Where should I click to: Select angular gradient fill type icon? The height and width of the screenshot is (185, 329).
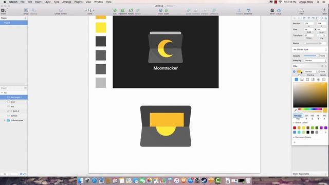tap(313, 80)
